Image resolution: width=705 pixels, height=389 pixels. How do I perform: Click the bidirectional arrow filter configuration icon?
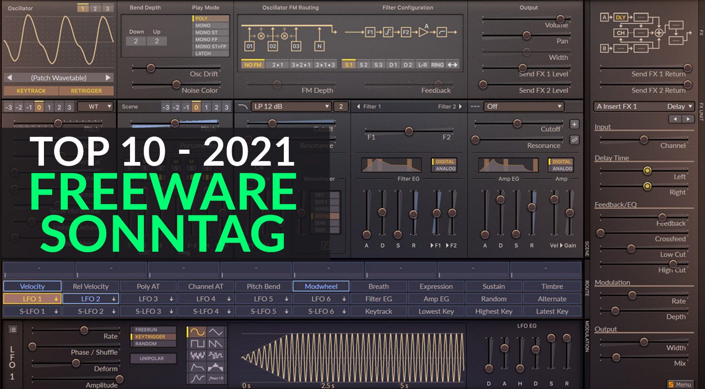pos(452,65)
